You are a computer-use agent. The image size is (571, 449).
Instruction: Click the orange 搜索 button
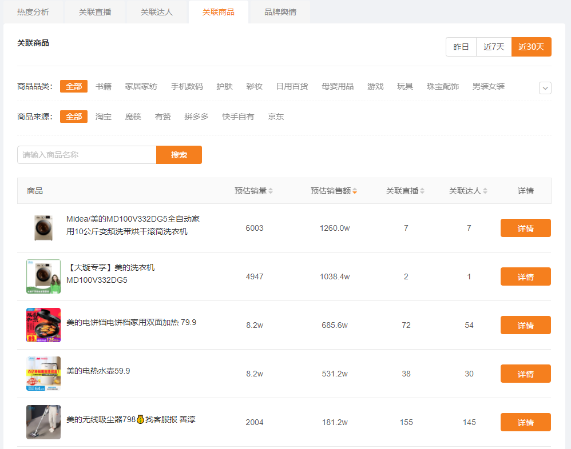pyautogui.click(x=179, y=155)
